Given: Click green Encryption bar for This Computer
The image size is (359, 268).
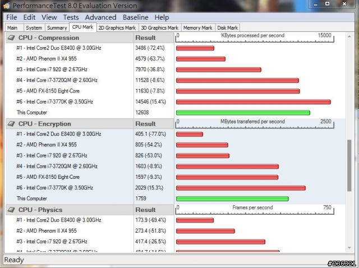Looking at the screenshot, I should tap(232, 198).
